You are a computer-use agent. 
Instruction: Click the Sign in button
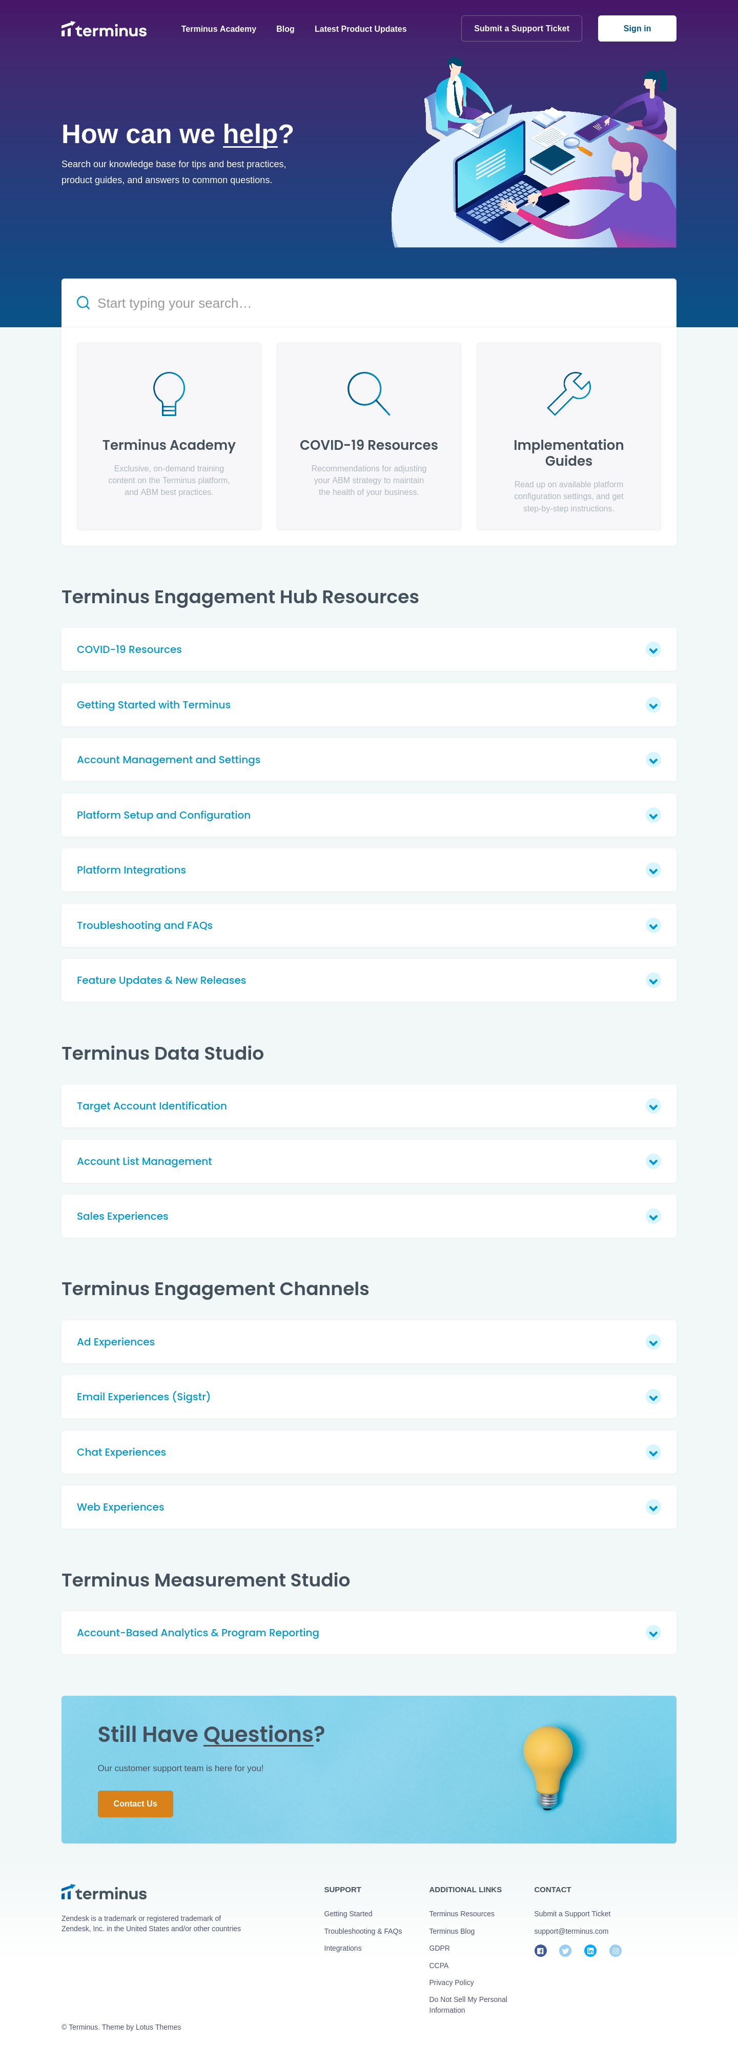637,28
